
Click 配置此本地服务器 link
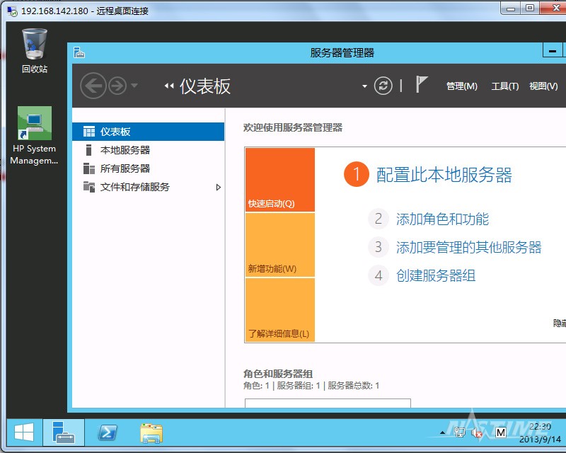444,175
